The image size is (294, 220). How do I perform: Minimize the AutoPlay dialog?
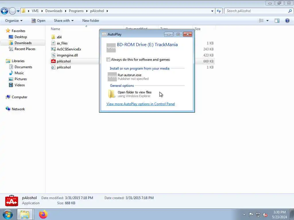pos(169,34)
